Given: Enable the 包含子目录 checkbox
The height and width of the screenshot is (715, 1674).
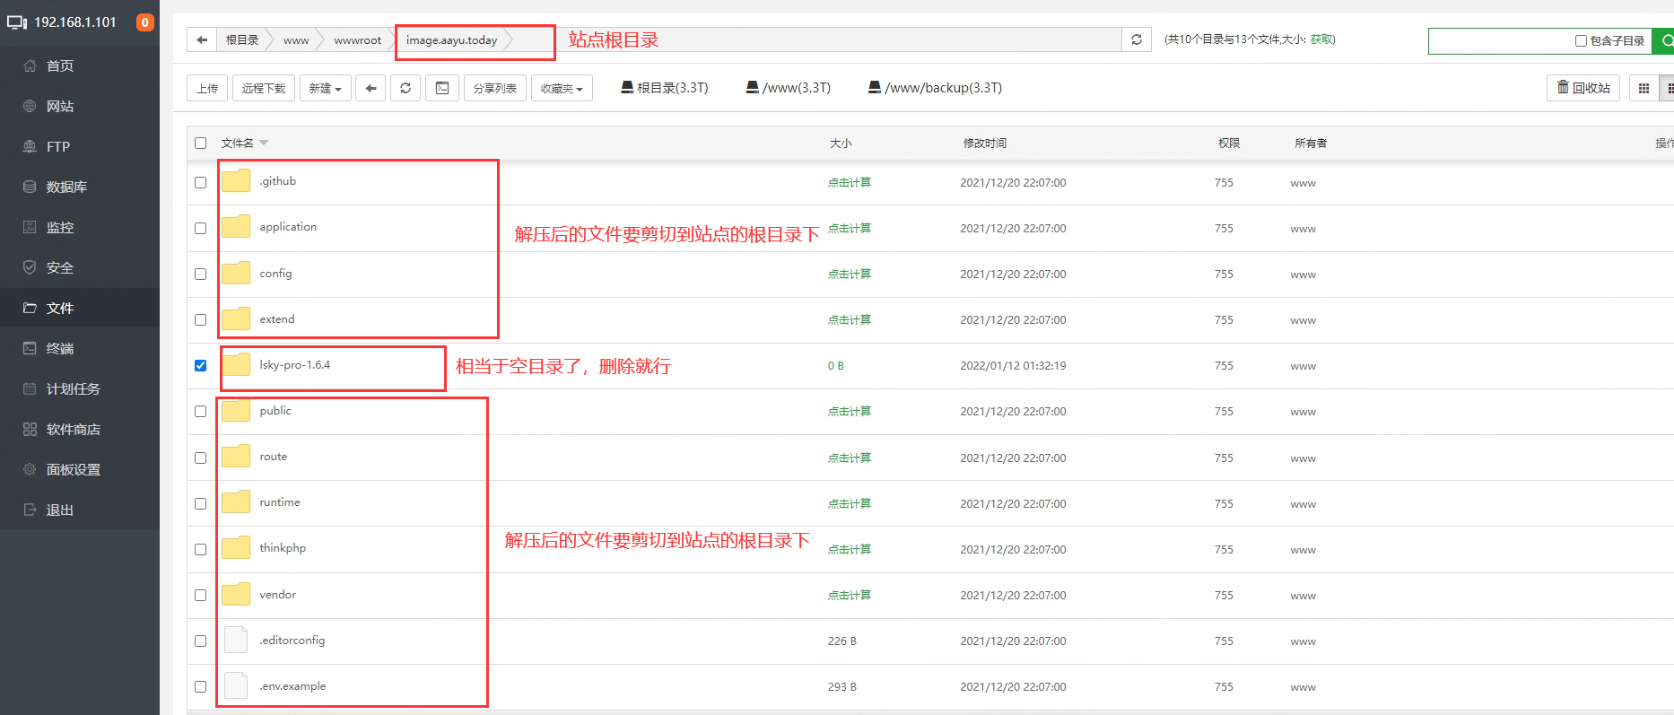Looking at the screenshot, I should click(x=1581, y=40).
